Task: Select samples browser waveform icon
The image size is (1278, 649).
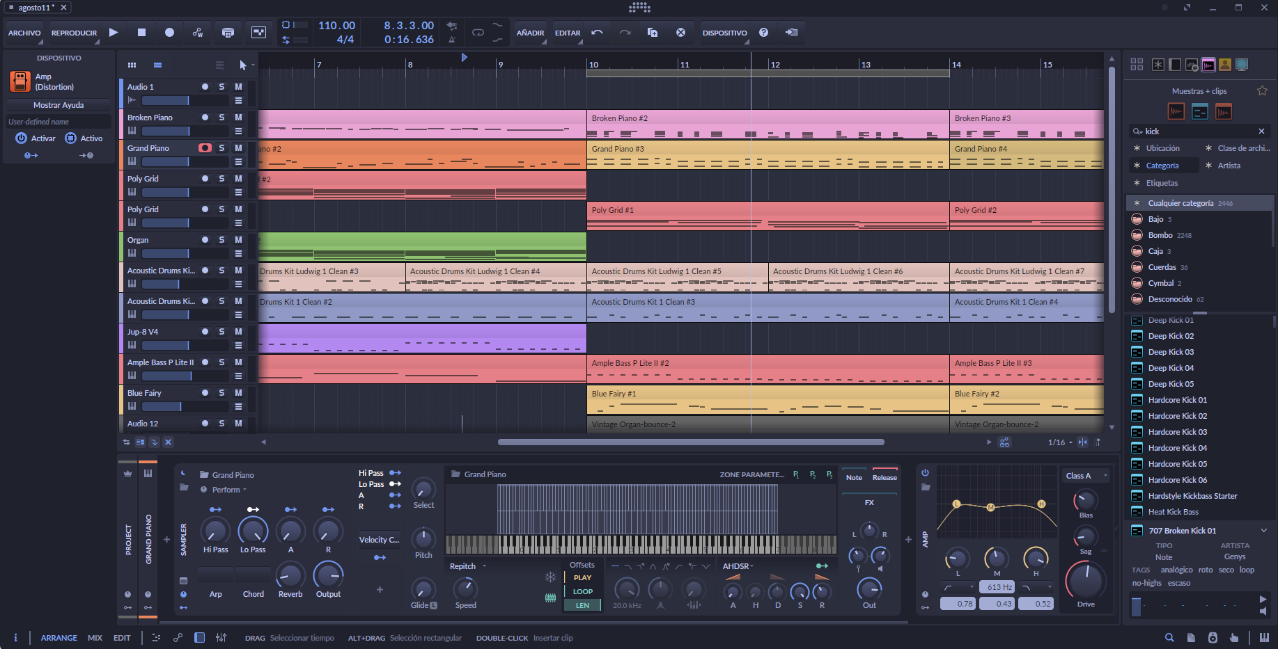Action: point(1208,65)
